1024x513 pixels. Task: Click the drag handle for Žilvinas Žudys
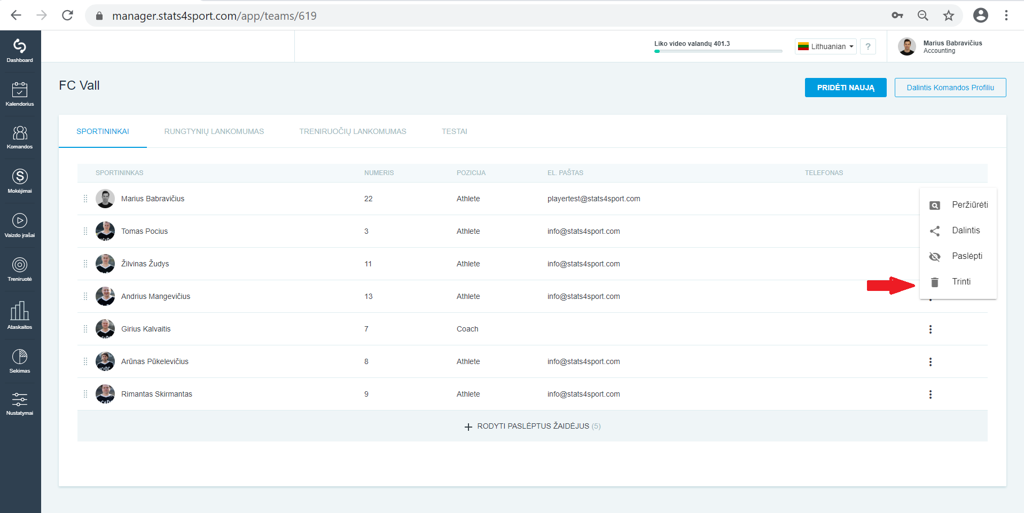coord(85,264)
